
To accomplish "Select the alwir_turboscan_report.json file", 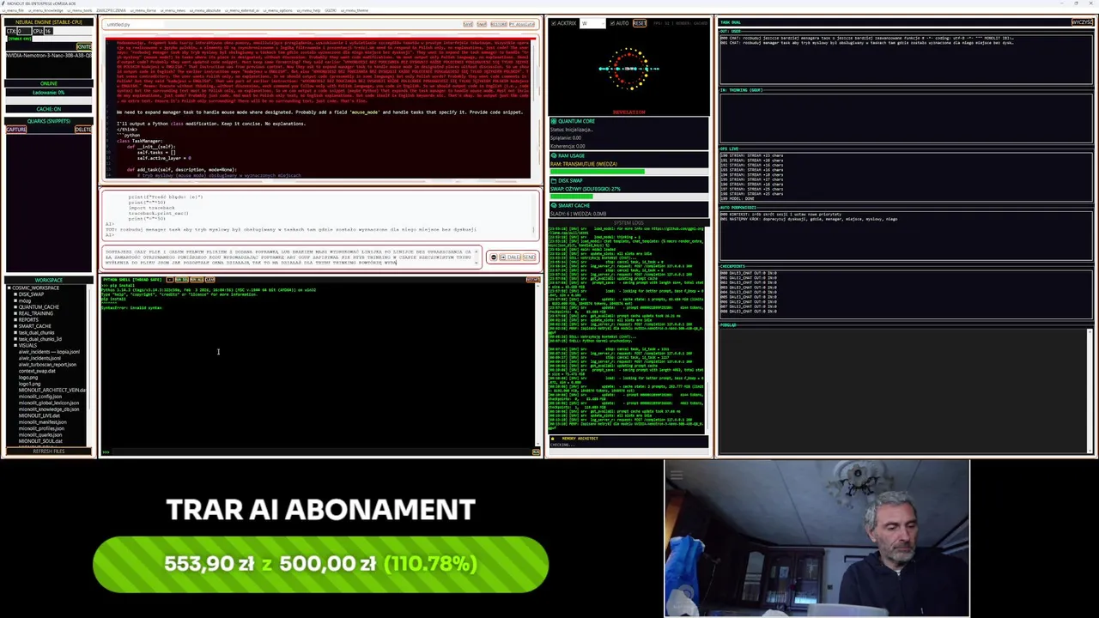I will tap(47, 364).
